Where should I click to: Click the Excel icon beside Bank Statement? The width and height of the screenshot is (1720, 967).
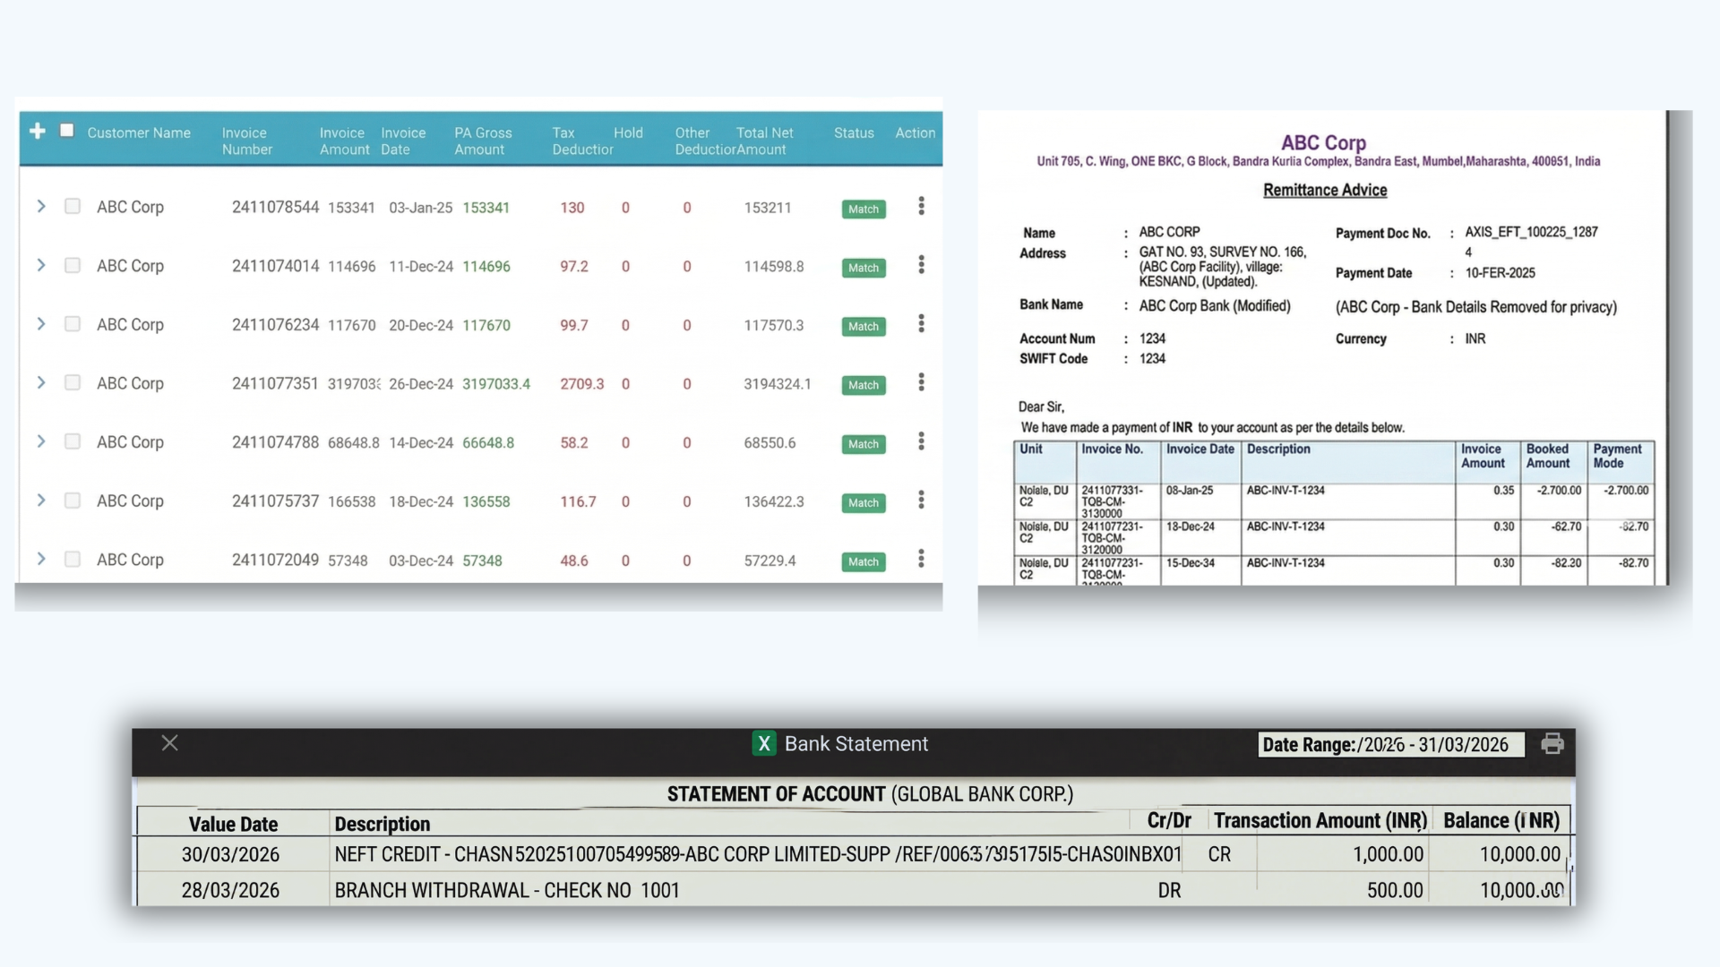[x=764, y=744]
